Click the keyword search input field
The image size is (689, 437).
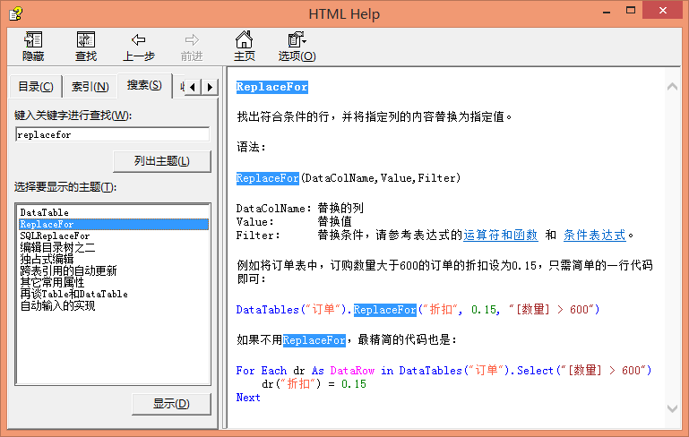113,135
